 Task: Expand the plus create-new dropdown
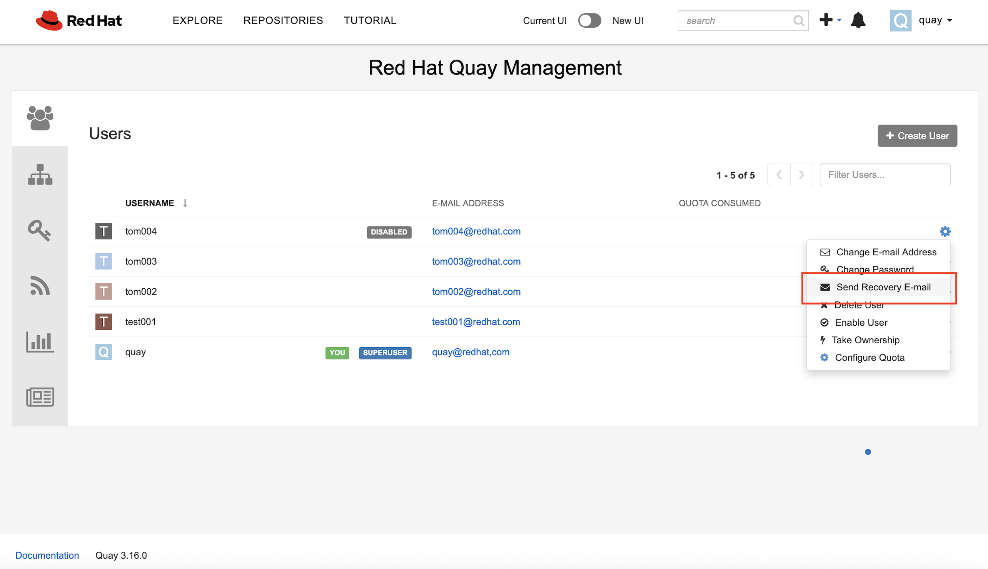[830, 20]
